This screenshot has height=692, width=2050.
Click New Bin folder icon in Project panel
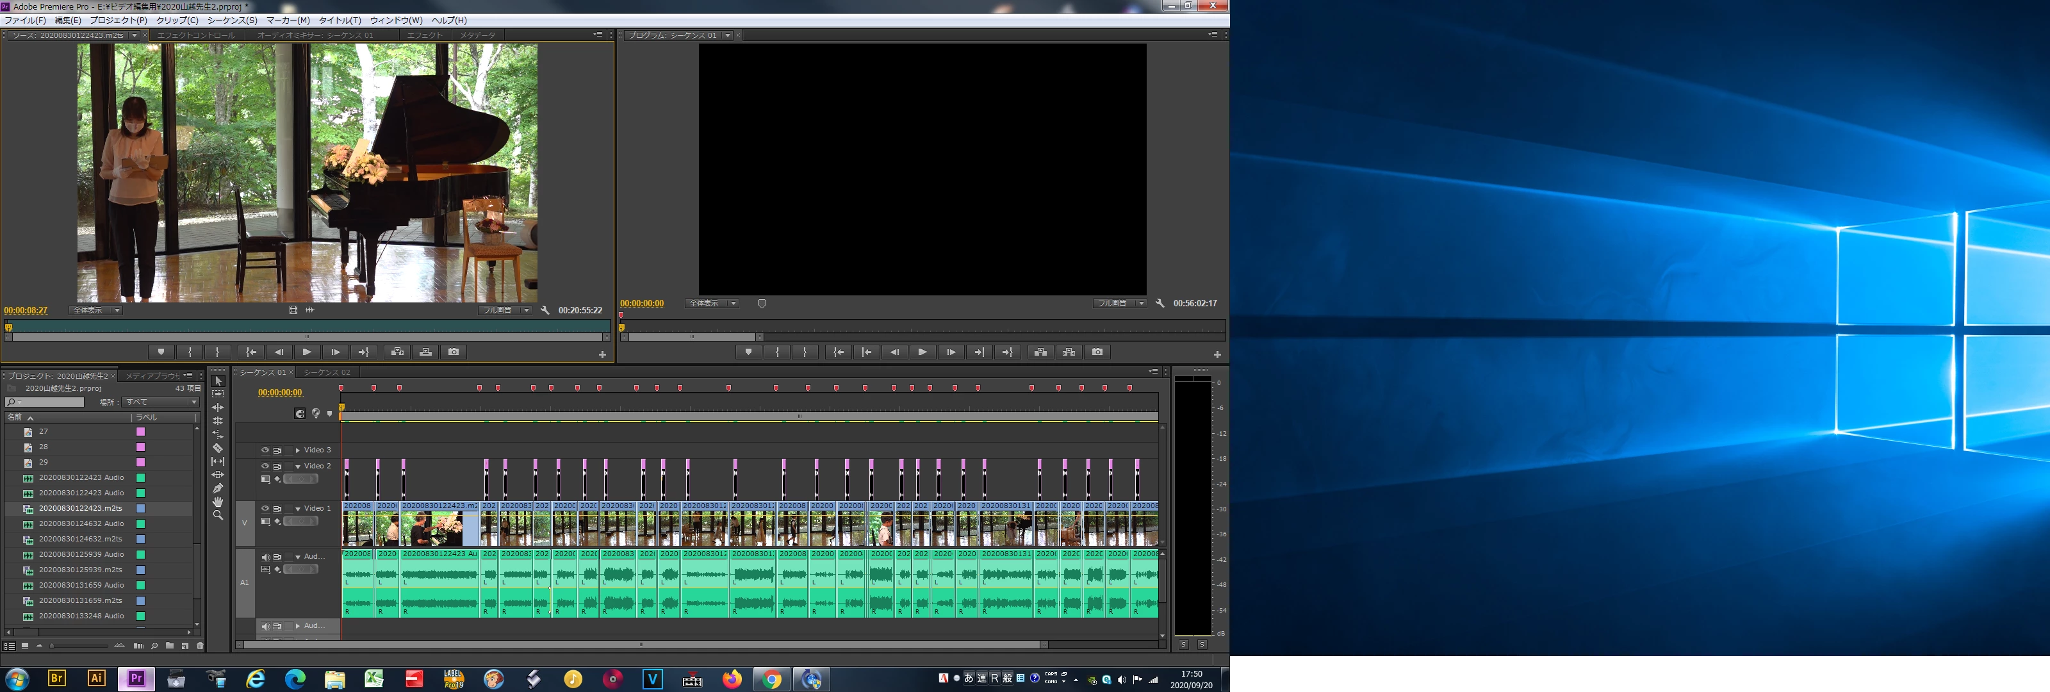coord(170,646)
